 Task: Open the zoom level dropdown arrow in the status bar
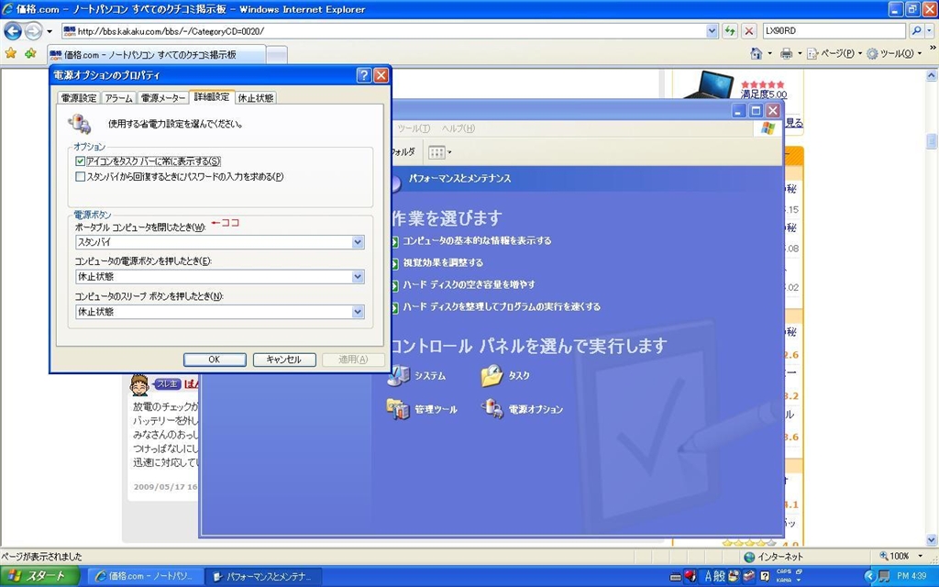click(921, 556)
